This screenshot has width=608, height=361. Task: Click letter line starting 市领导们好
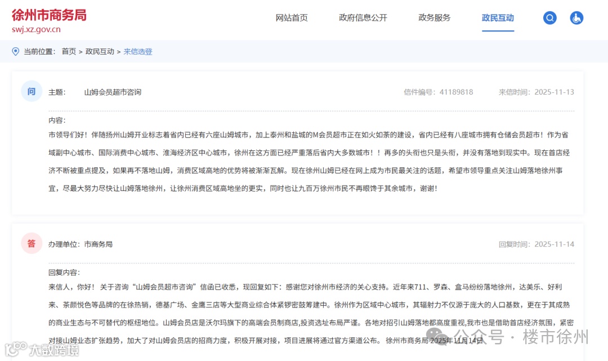(x=309, y=135)
